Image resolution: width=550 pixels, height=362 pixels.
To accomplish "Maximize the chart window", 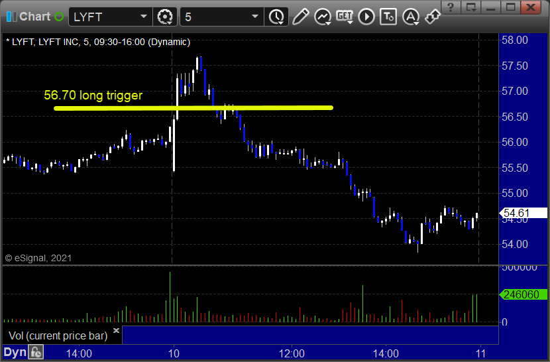I will tap(511, 7).
